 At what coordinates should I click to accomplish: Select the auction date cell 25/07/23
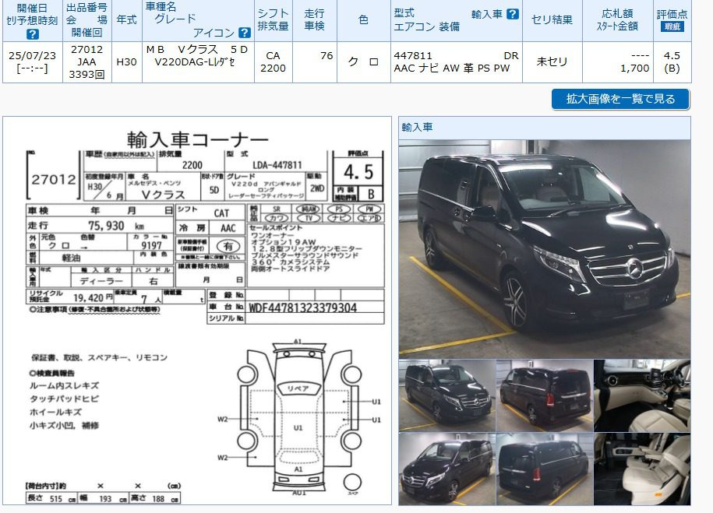tap(32, 62)
